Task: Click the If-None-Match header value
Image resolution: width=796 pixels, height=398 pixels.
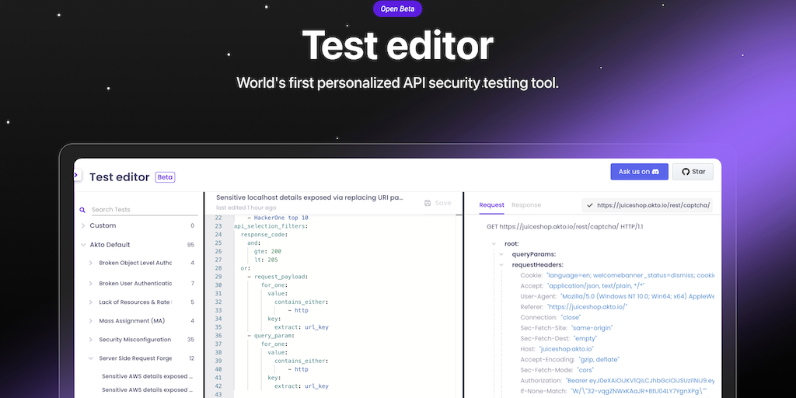Action: pyautogui.click(x=639, y=391)
